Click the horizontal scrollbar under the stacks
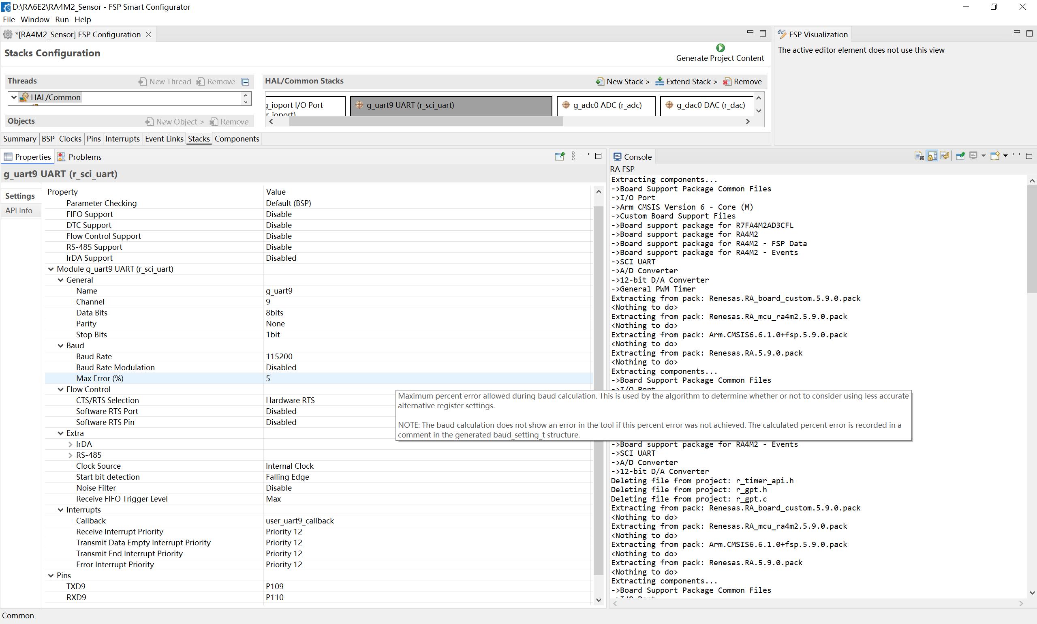The image size is (1037, 624). pyautogui.click(x=426, y=122)
